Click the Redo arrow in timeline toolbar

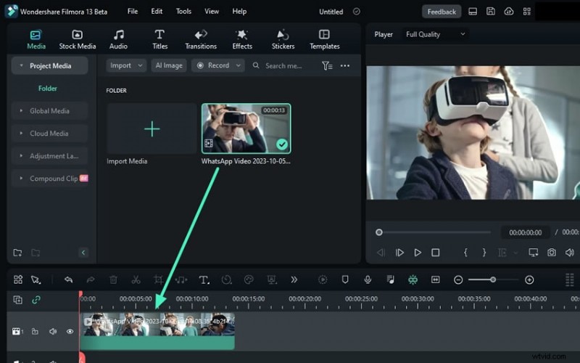[91, 280]
